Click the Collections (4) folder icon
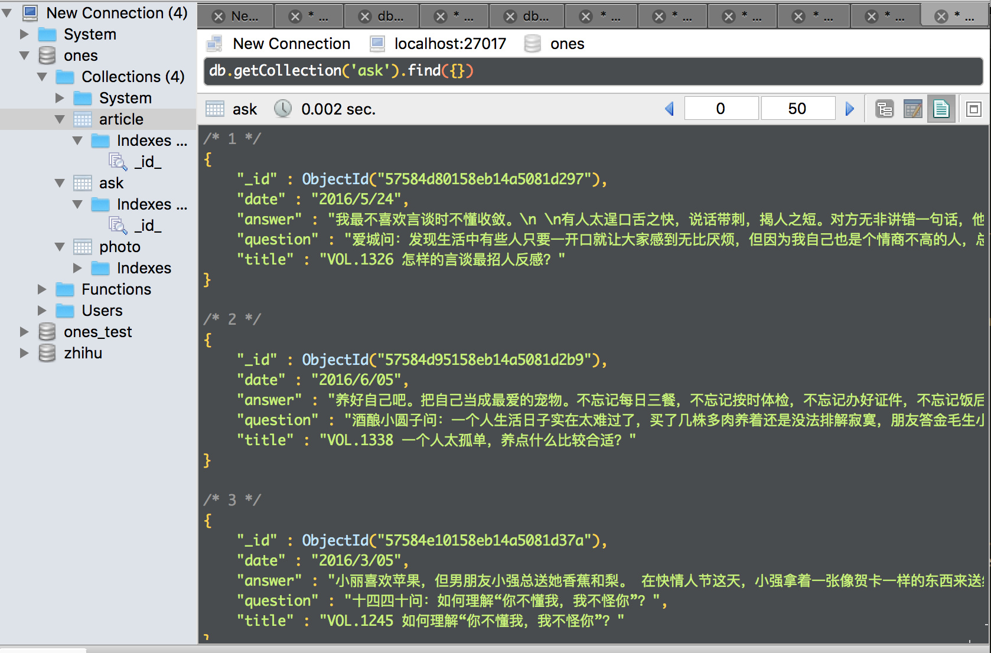The width and height of the screenshot is (991, 653). click(x=65, y=77)
